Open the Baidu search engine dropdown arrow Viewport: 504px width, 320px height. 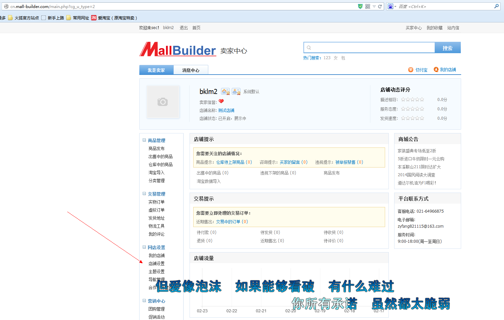coord(395,6)
